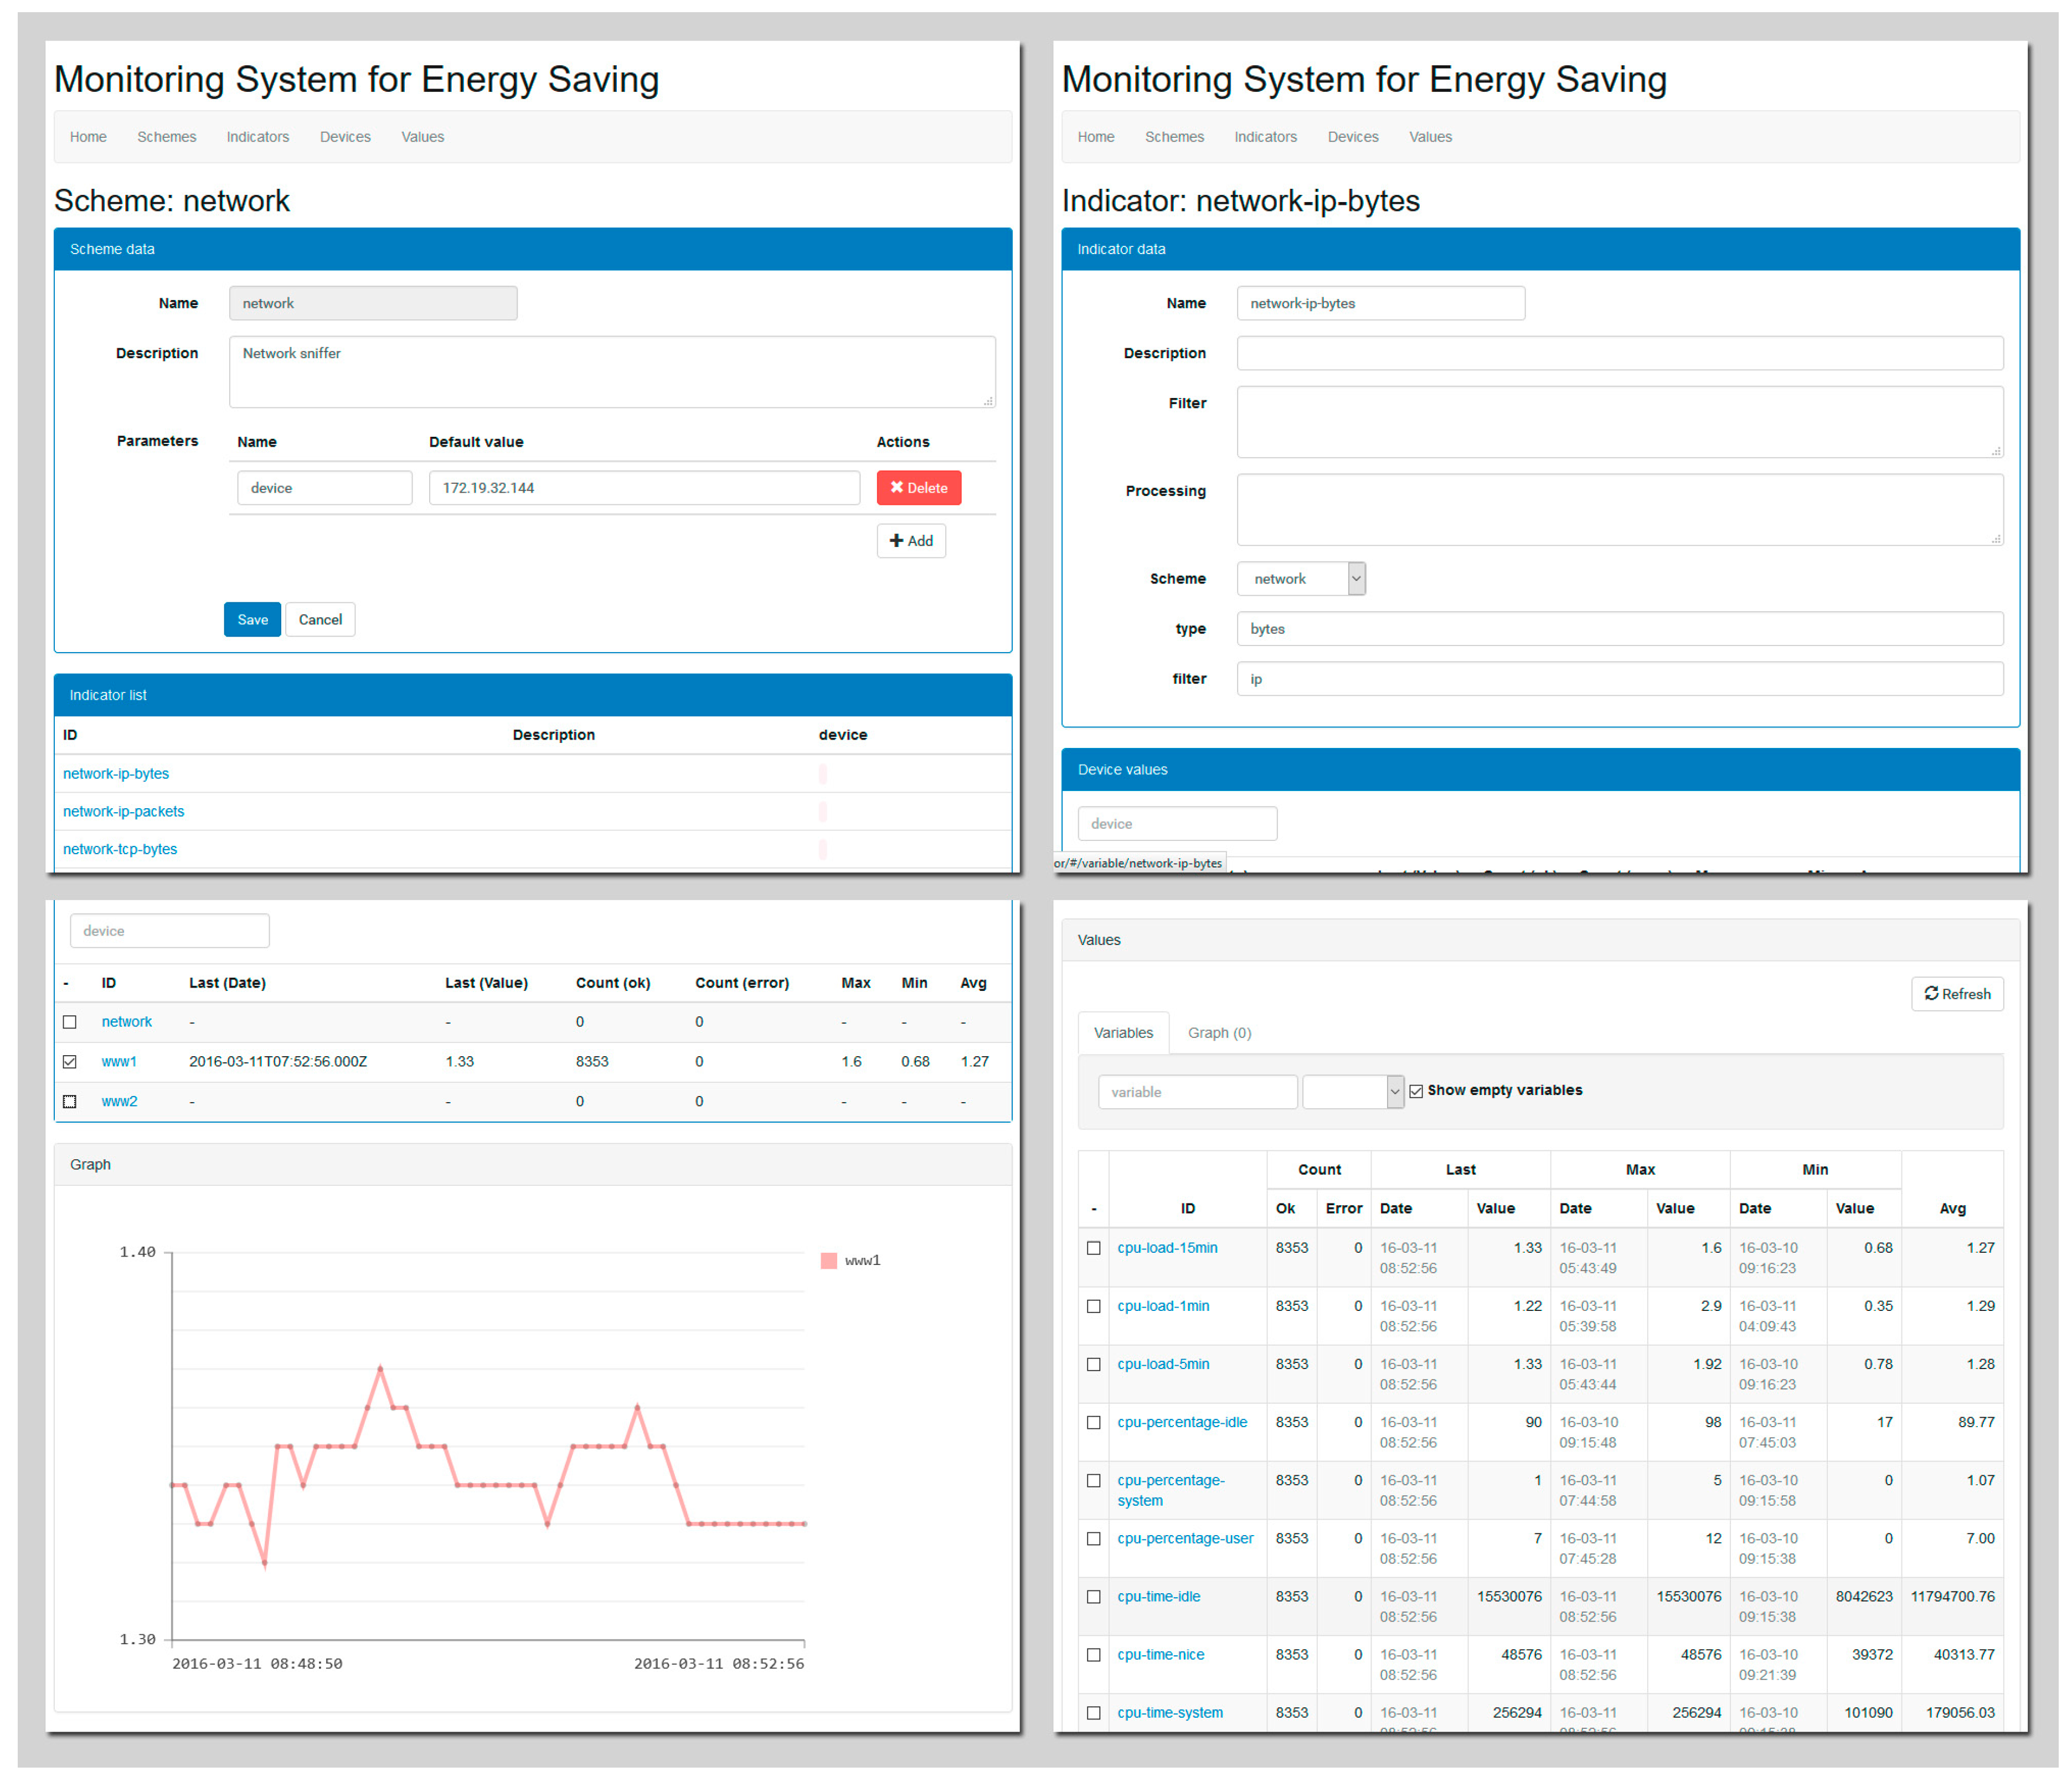Click the blue Save button
Viewport: 2072px width, 1782px height.
click(252, 620)
